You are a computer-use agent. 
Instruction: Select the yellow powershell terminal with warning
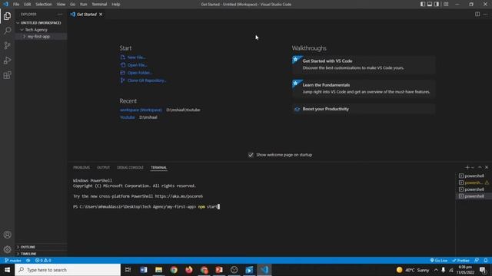pos(474,182)
